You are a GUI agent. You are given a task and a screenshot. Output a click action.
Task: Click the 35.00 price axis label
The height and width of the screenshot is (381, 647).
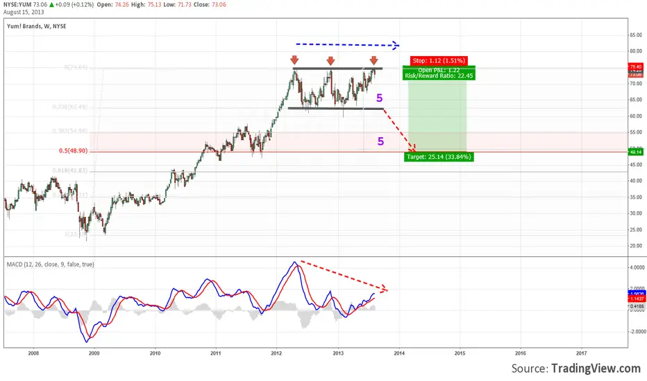636,197
